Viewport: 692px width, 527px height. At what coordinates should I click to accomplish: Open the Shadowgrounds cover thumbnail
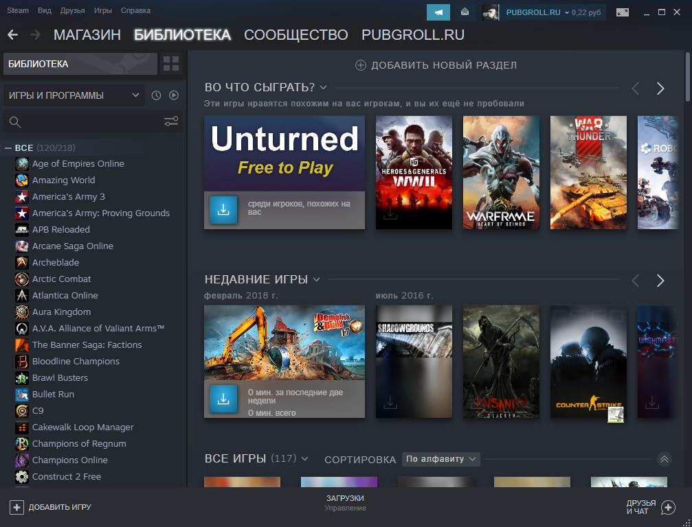click(414, 362)
